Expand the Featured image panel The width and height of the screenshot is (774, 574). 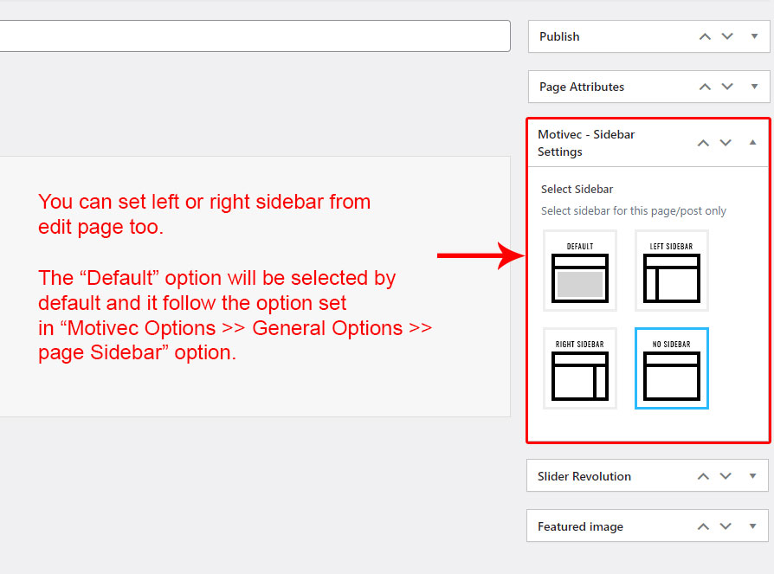click(752, 526)
